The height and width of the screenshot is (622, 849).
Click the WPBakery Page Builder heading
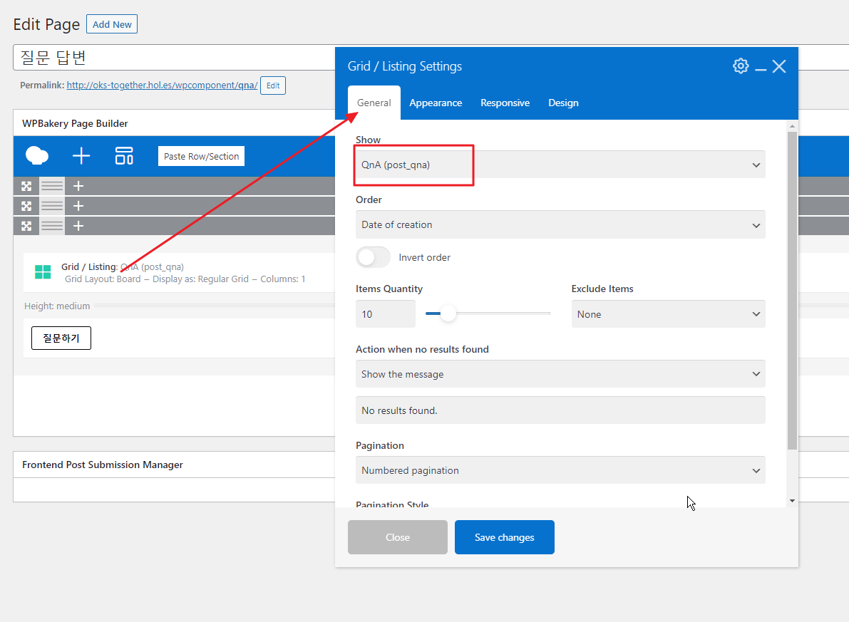pos(76,123)
